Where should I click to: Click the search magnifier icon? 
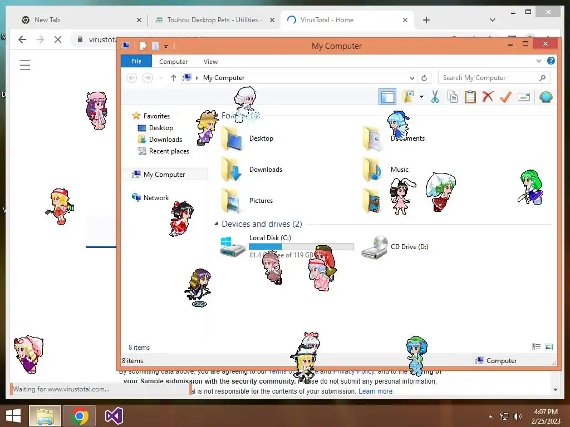542,78
